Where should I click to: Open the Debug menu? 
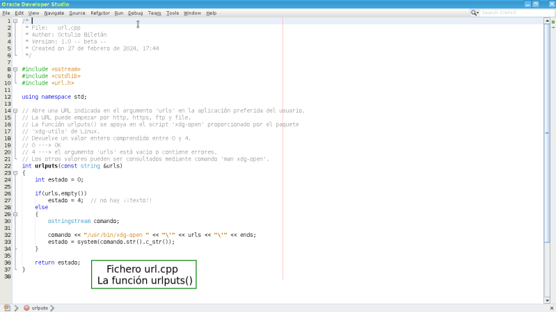(x=135, y=13)
